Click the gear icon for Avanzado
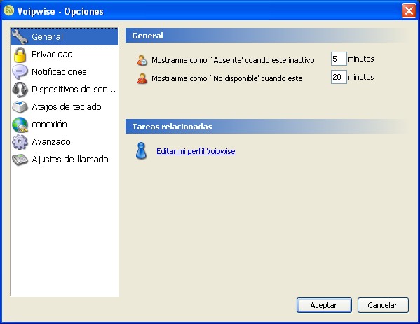 tap(20, 142)
